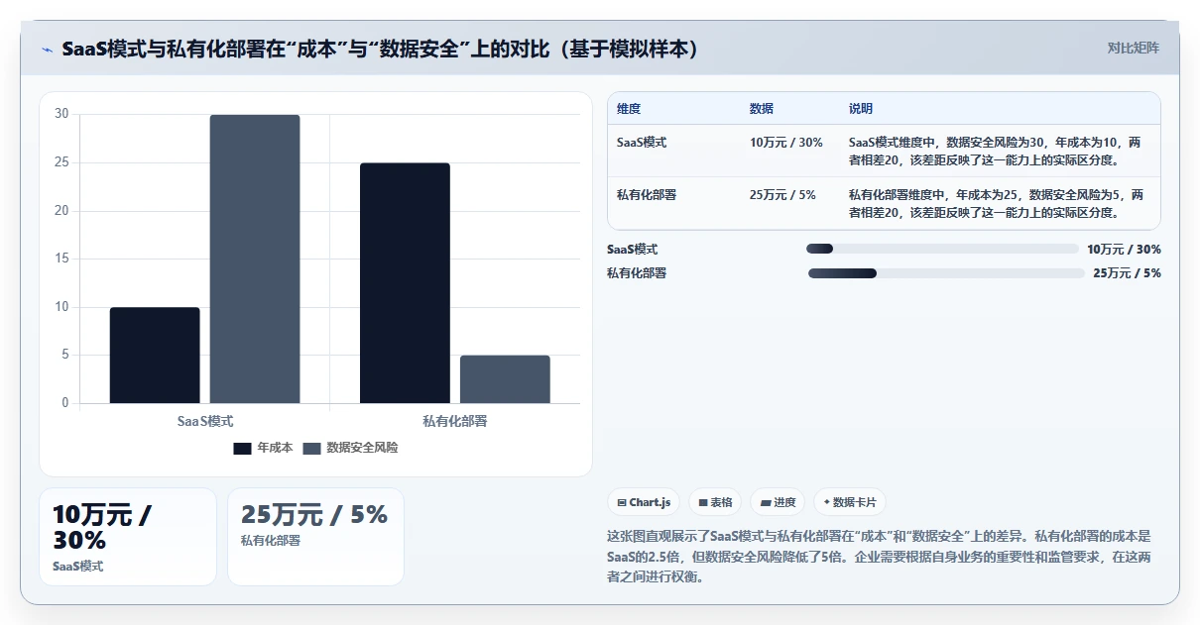Screen dimensions: 1200x625
Task: Click the dark 年成本 legend color box
Action: pyautogui.click(x=242, y=449)
